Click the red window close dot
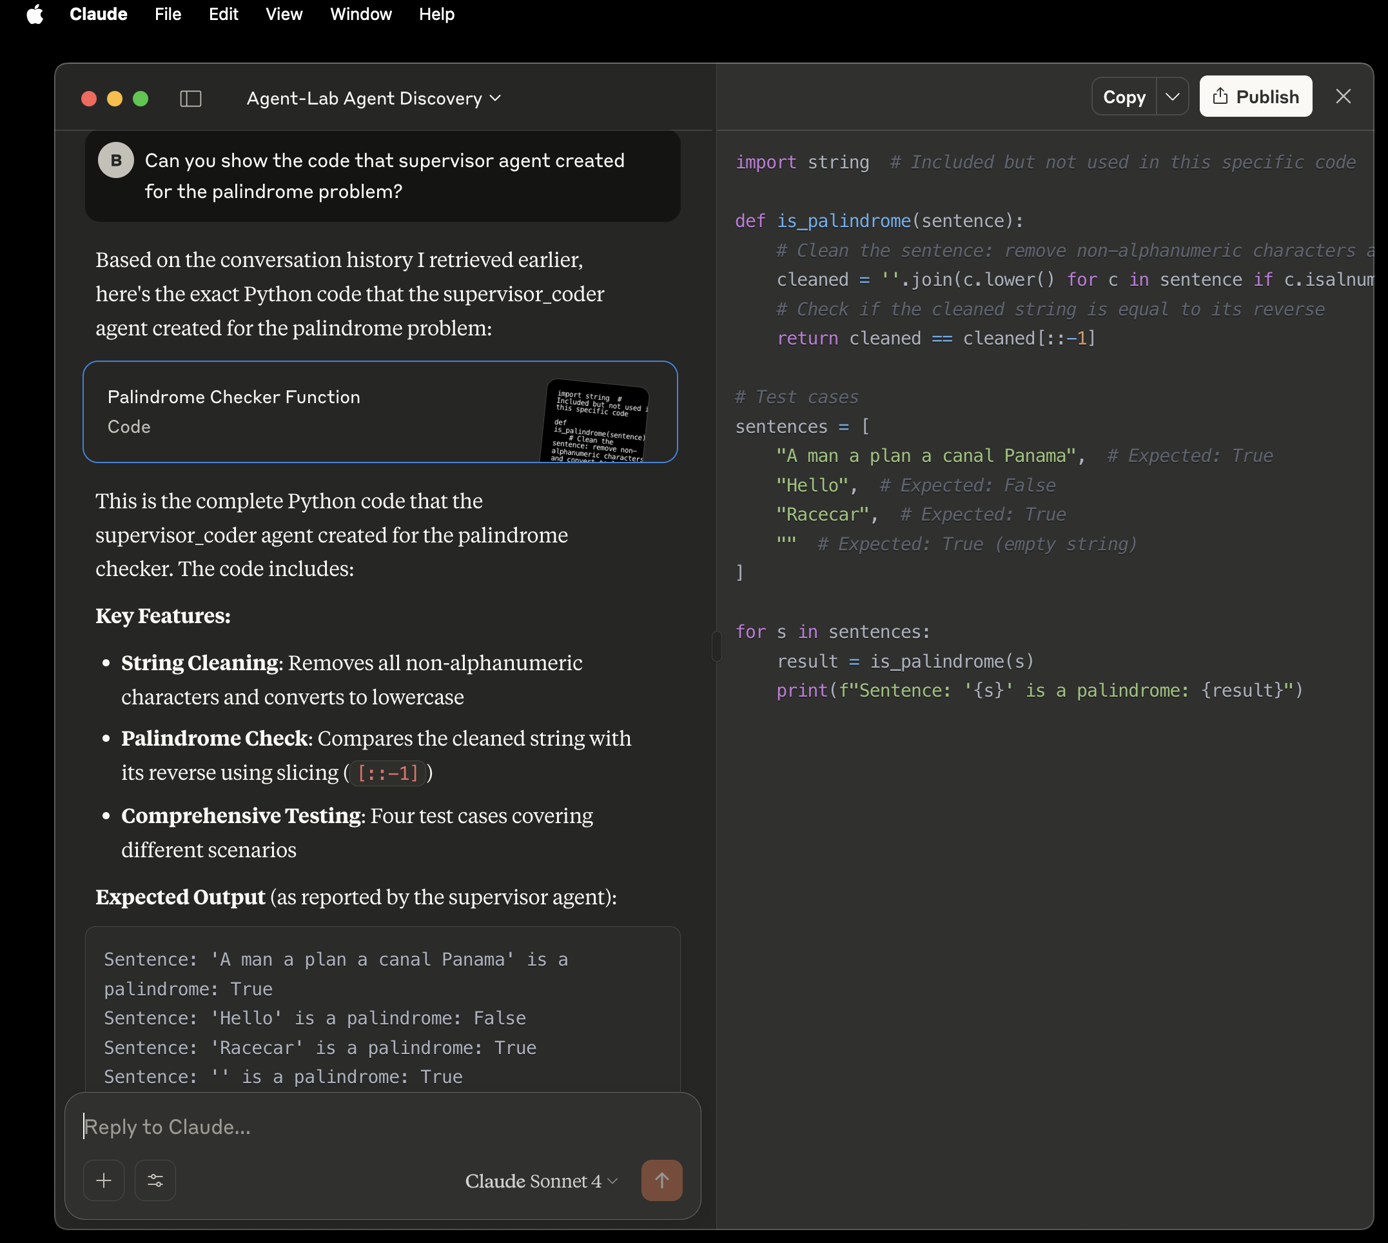Image resolution: width=1388 pixels, height=1243 pixels. pyautogui.click(x=89, y=99)
